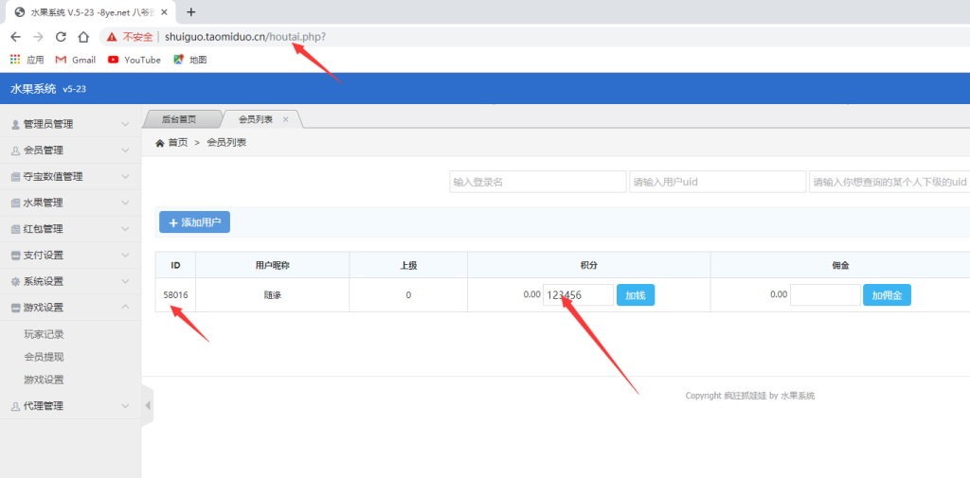Open the 地图 maps bookmark

[x=189, y=60]
